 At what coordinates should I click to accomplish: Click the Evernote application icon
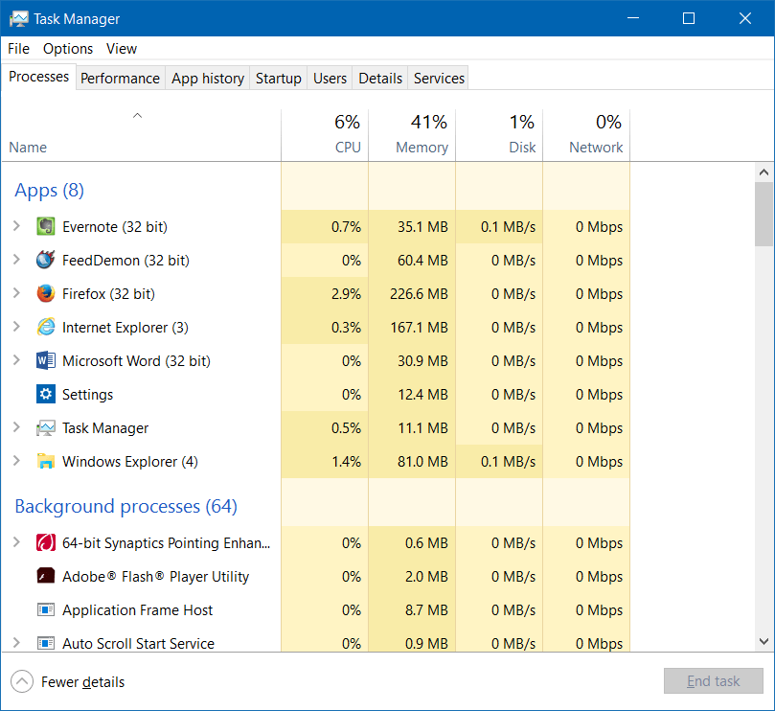click(45, 226)
